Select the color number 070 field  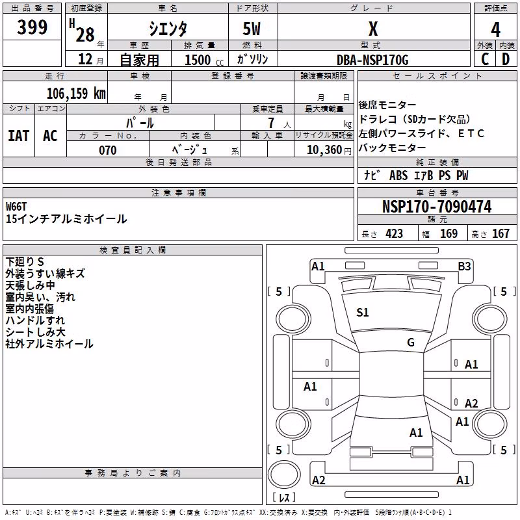pyautogui.click(x=108, y=150)
